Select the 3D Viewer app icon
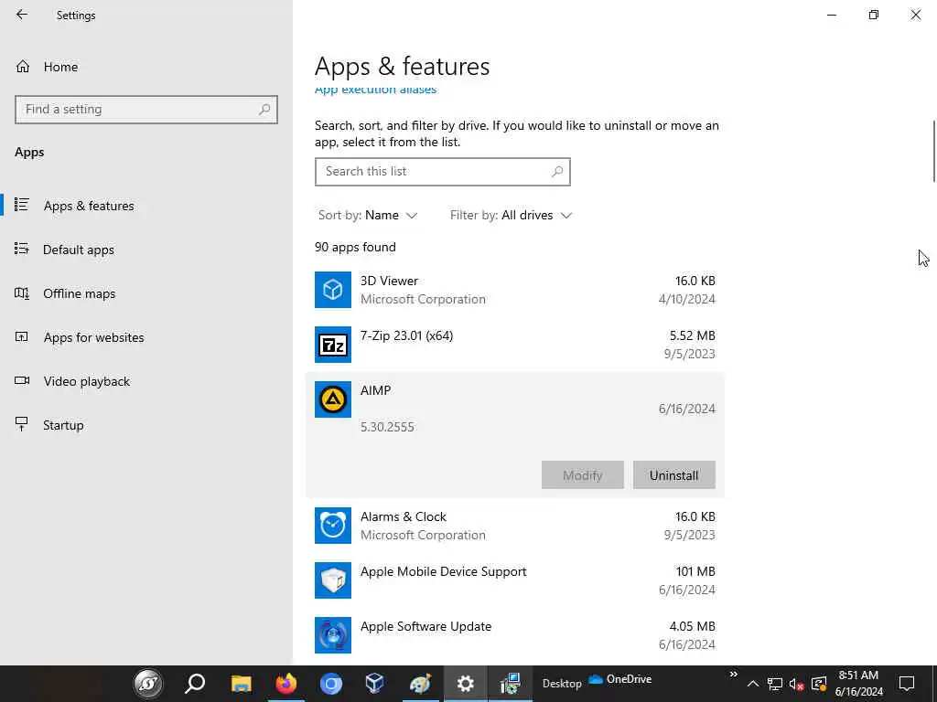 click(333, 290)
